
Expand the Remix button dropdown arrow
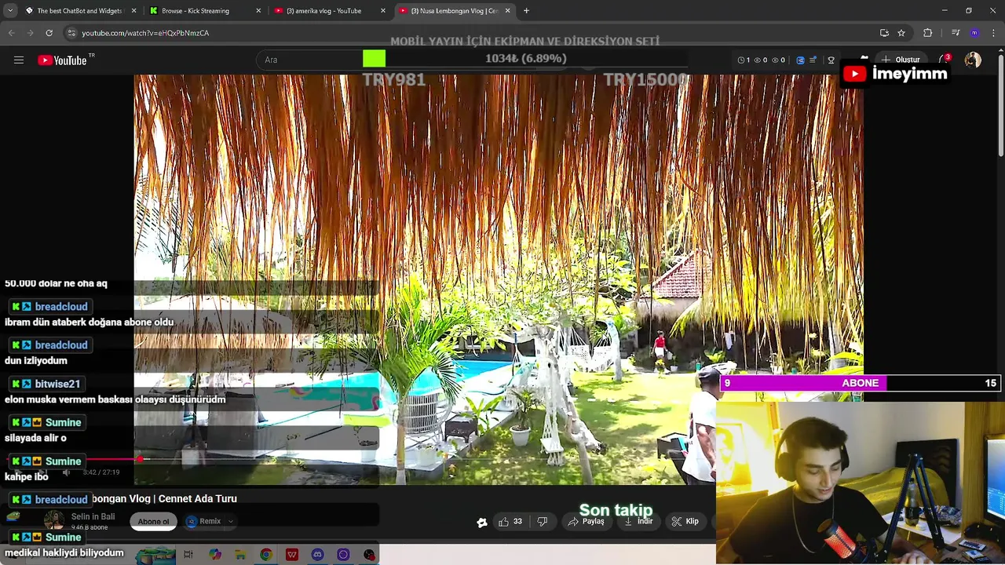(230, 521)
